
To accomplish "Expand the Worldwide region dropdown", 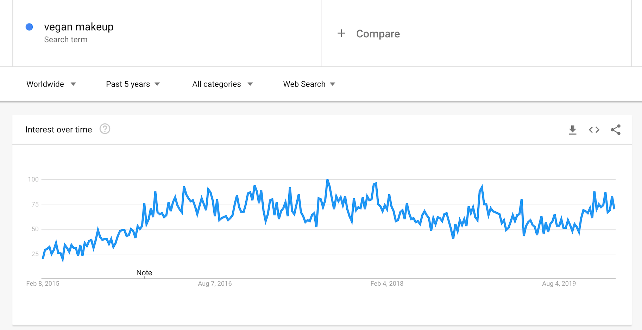I will pyautogui.click(x=51, y=84).
